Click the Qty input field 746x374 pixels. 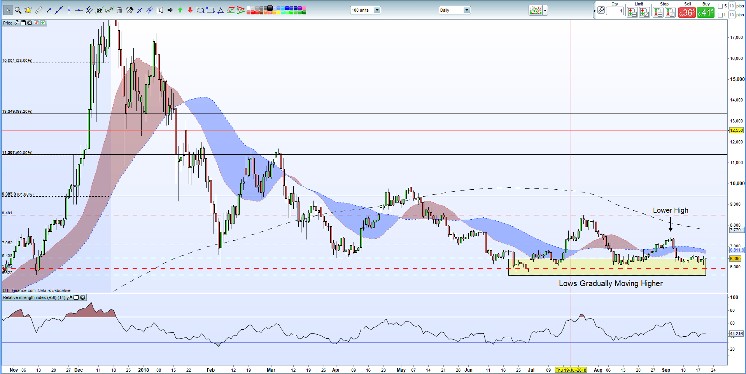[615, 11]
